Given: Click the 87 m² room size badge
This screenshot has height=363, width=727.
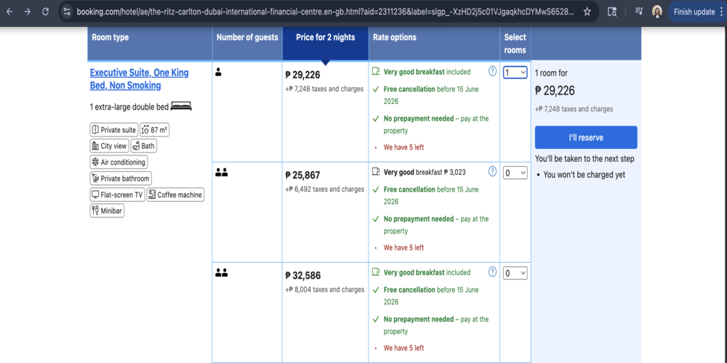Looking at the screenshot, I should pos(154,130).
